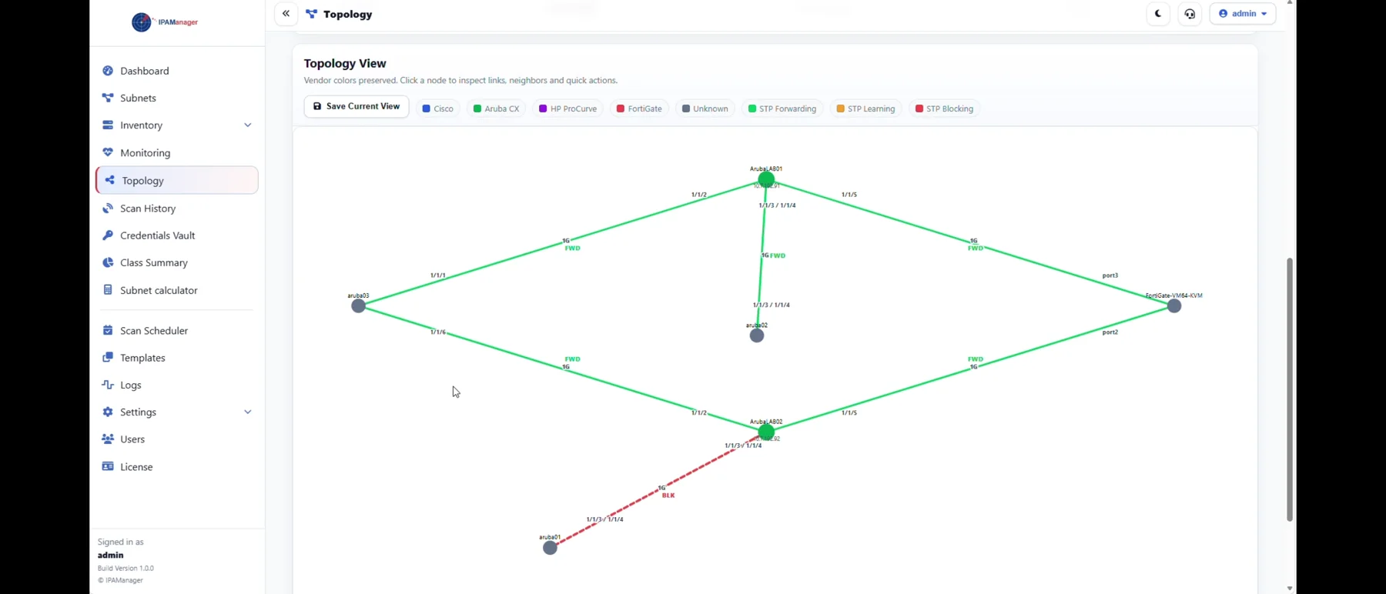The height and width of the screenshot is (594, 1386).
Task: Click the Templates icon
Action: (x=108, y=357)
